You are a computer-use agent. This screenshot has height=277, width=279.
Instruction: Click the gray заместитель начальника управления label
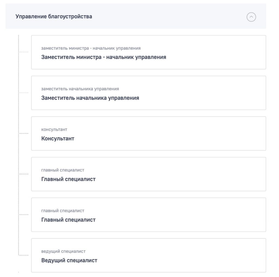[80, 89]
